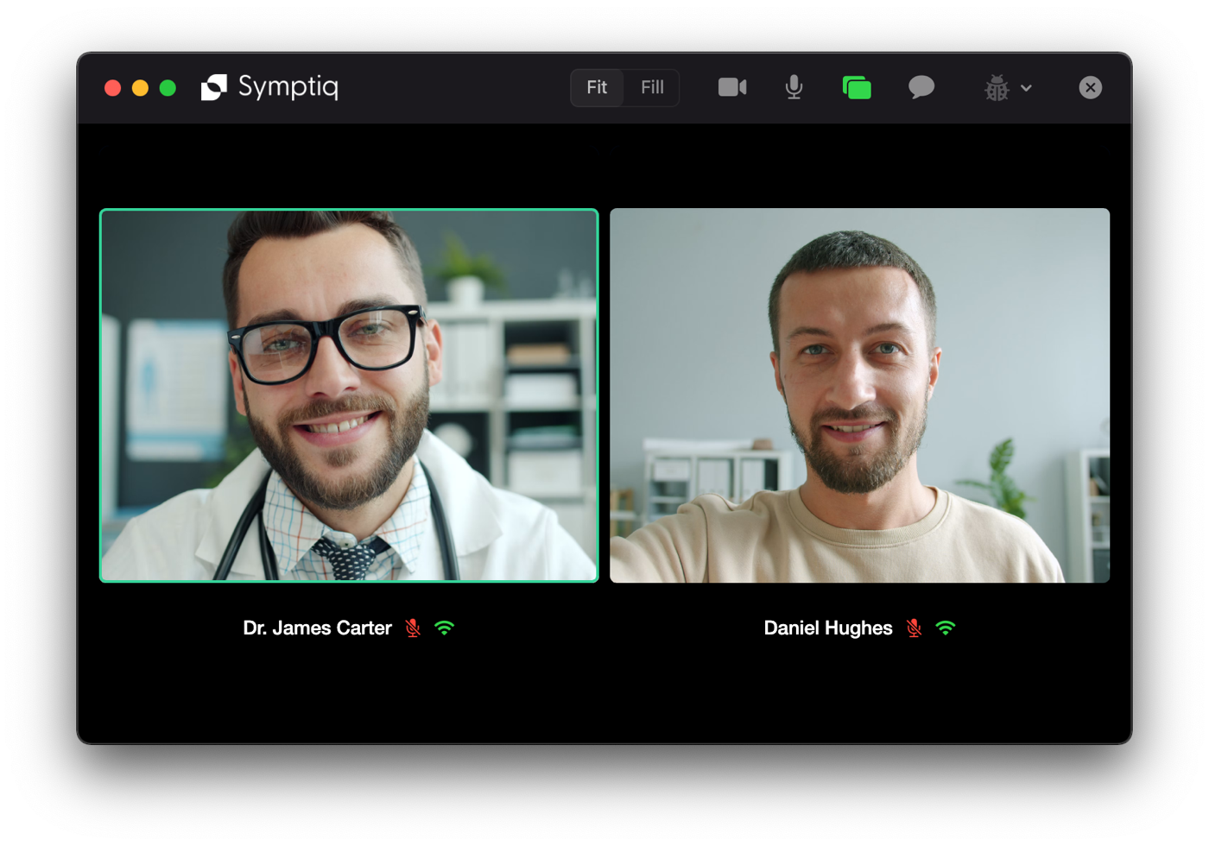Image resolution: width=1209 pixels, height=846 pixels.
Task: Click the Symptiq app name text
Action: click(288, 87)
